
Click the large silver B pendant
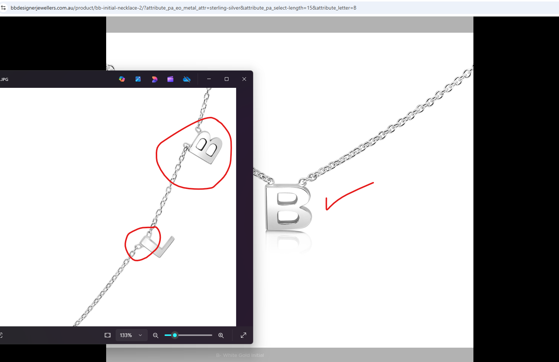tap(288, 208)
